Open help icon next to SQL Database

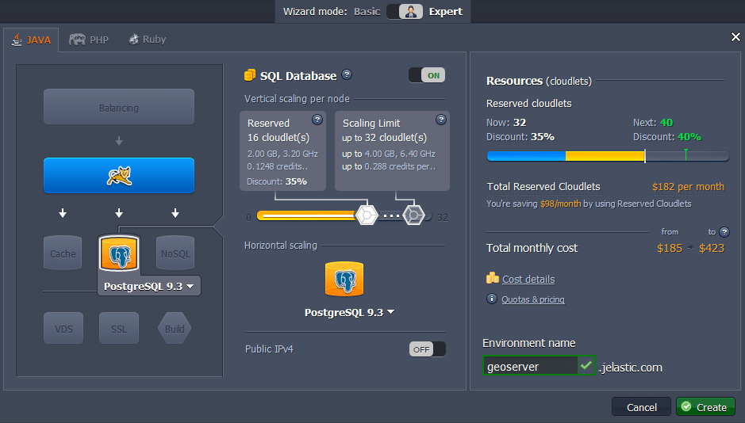[x=347, y=74]
